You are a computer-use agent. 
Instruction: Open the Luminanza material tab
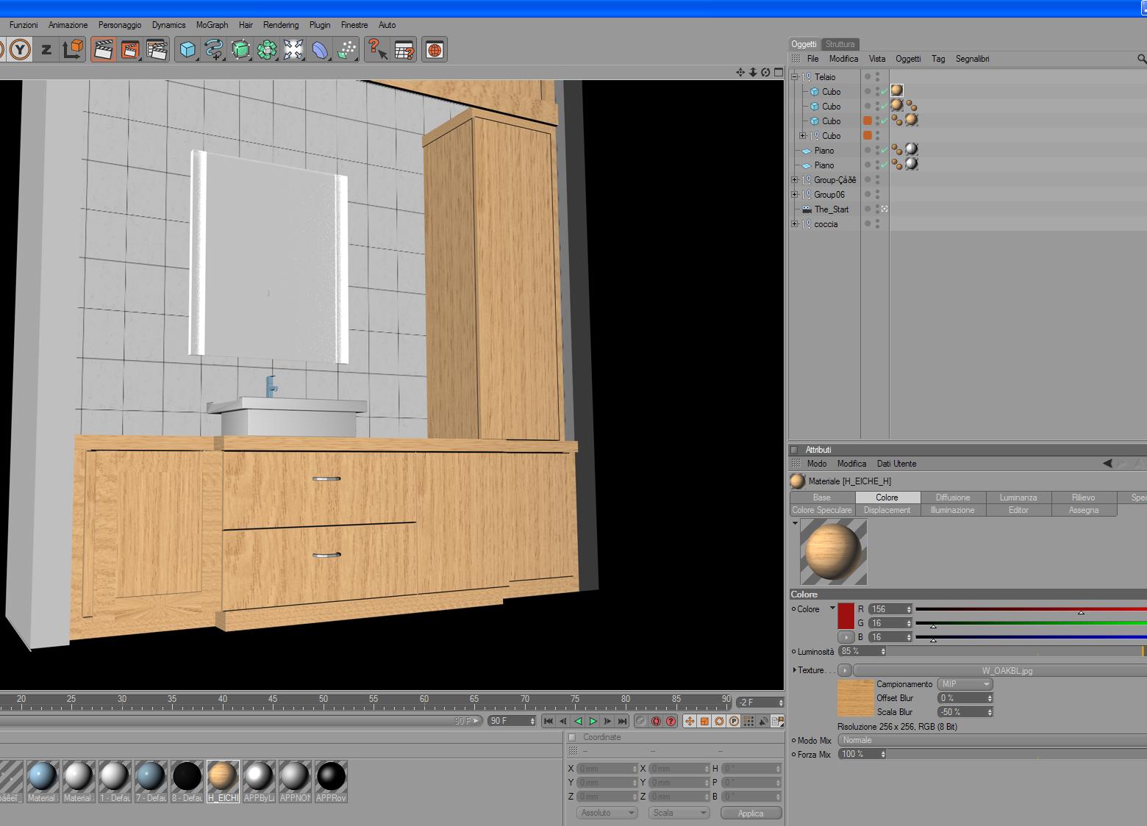click(x=1018, y=498)
